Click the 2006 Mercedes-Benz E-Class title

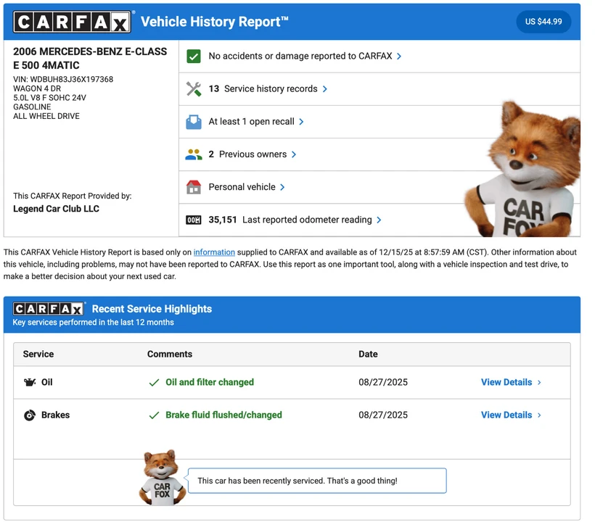point(90,59)
